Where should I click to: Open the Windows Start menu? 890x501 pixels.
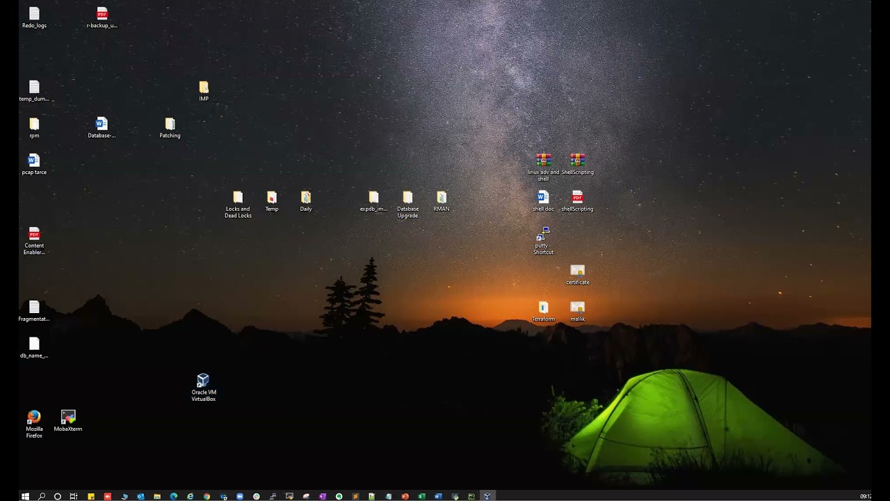[25, 496]
